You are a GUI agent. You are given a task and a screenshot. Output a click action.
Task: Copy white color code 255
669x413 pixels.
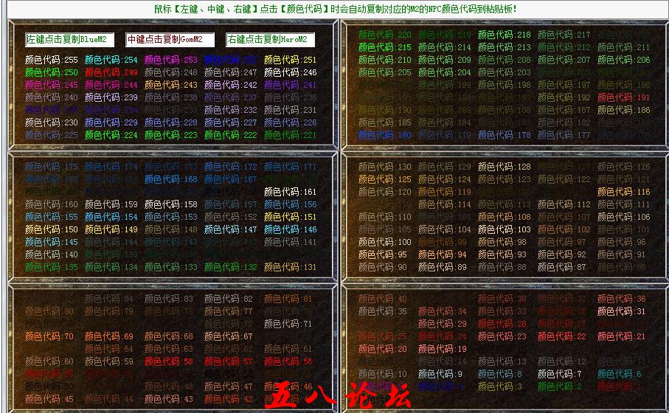pyautogui.click(x=52, y=60)
